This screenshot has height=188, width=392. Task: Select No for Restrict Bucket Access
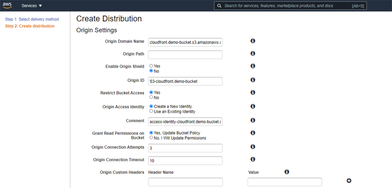[x=151, y=98]
